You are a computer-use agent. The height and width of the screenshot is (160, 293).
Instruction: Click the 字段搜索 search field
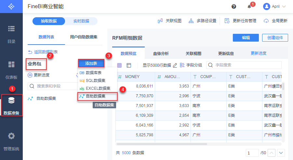(244, 65)
